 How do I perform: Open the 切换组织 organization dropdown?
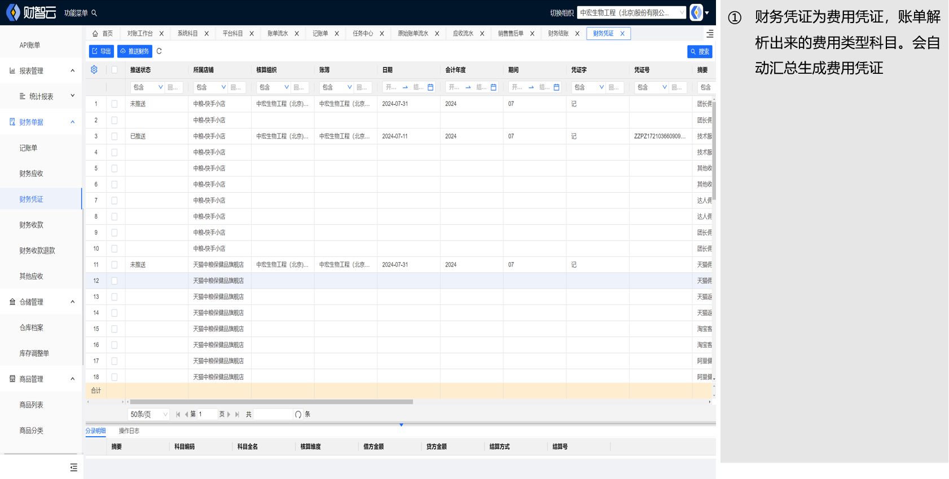click(631, 13)
